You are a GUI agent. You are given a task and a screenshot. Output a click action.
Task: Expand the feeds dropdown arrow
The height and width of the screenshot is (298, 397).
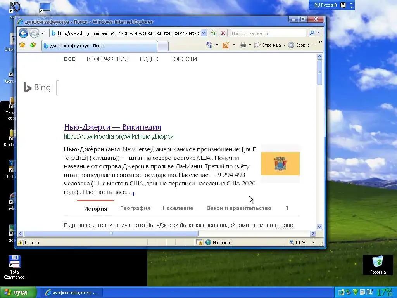233,45
